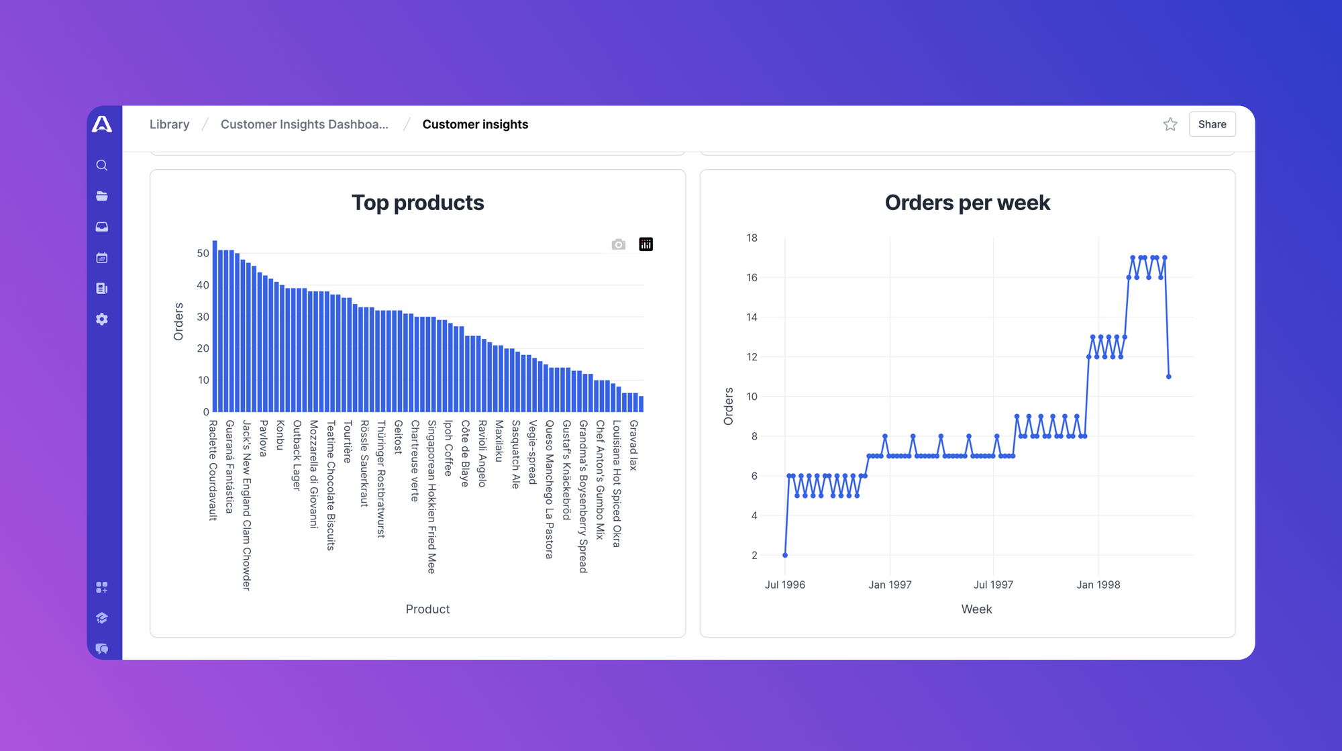Favorite this page with star icon
This screenshot has height=751, width=1342.
(1170, 124)
